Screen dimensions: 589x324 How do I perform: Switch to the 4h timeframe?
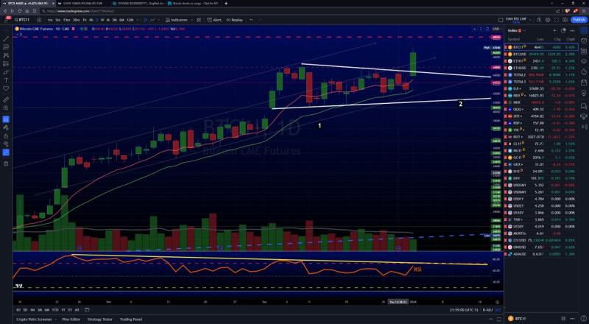click(91, 20)
